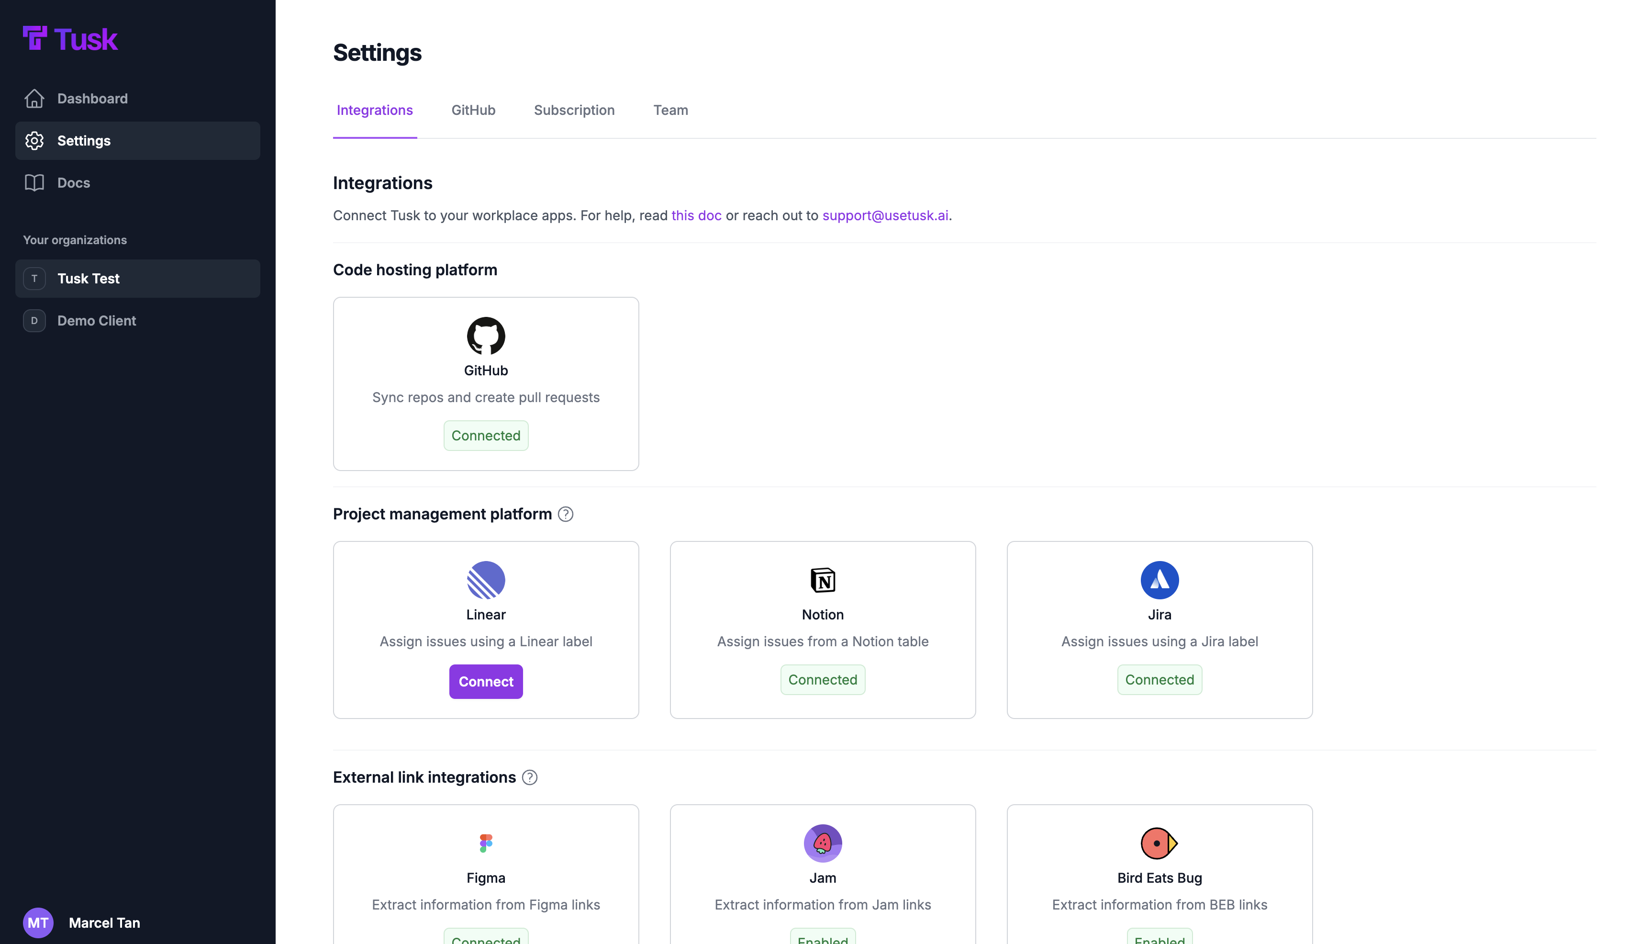Switch to the GitHub tab
The width and height of the screenshot is (1650, 944).
point(473,110)
